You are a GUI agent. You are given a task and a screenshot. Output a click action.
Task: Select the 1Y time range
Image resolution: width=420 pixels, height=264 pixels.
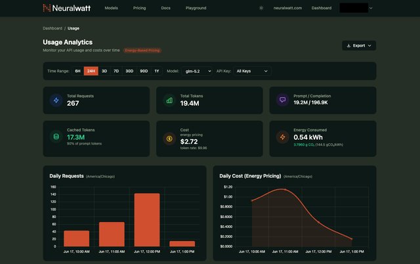157,71
